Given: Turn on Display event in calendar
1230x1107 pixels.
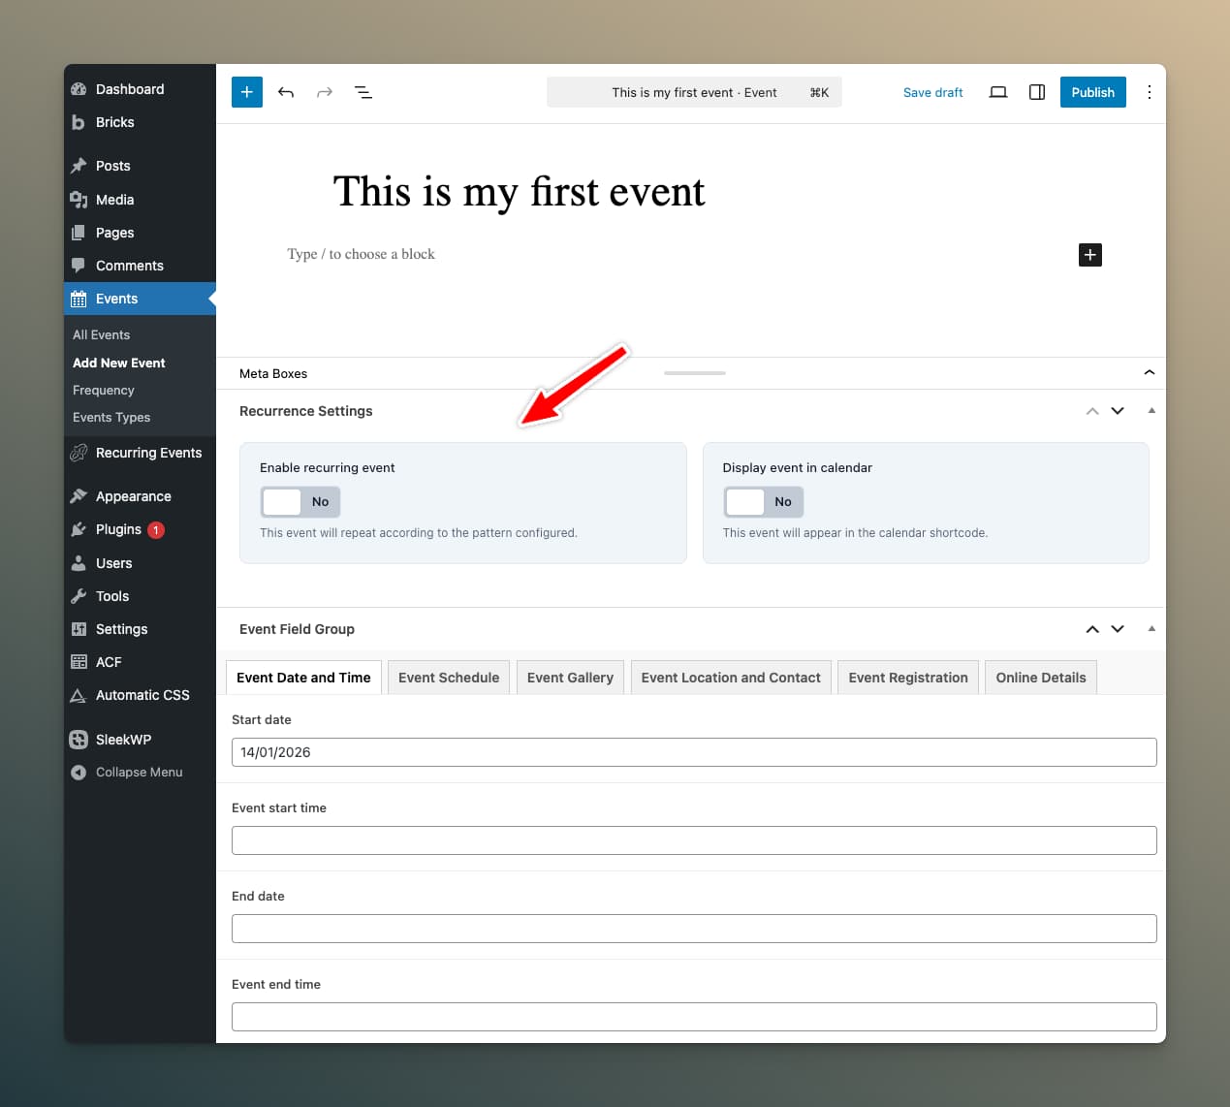Looking at the screenshot, I should 763,502.
